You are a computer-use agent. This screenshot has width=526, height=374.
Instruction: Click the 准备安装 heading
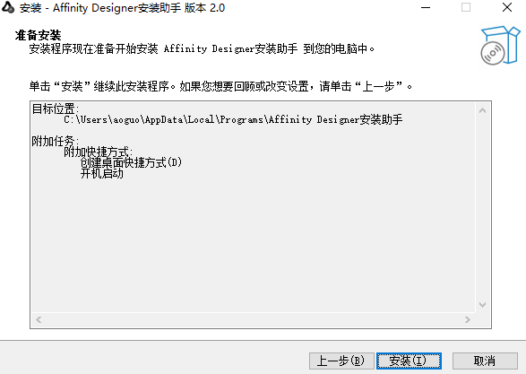pyautogui.click(x=38, y=35)
